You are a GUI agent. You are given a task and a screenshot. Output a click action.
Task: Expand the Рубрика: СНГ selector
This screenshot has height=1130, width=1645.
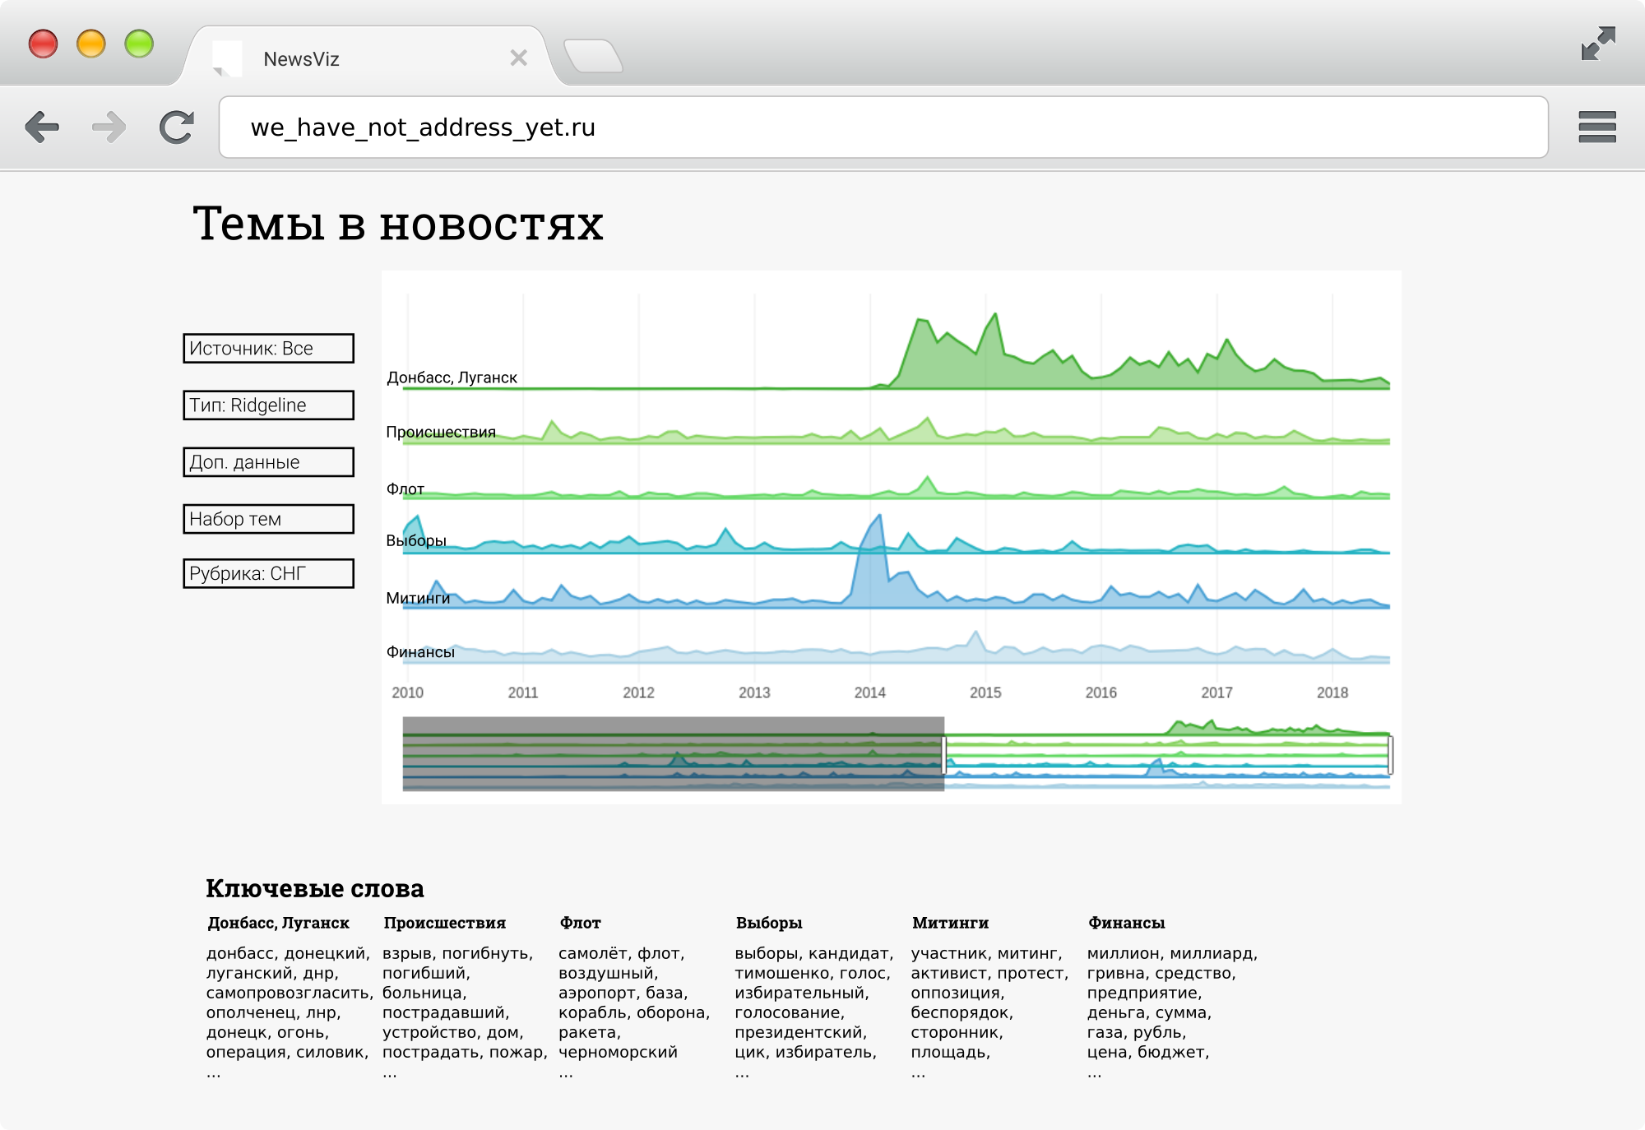pos(268,574)
